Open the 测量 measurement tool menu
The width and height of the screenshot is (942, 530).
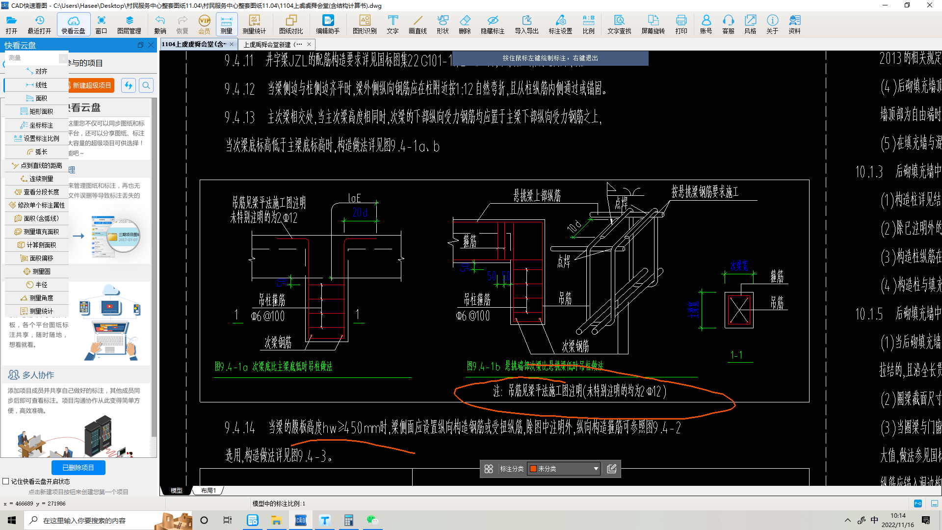[x=226, y=24]
